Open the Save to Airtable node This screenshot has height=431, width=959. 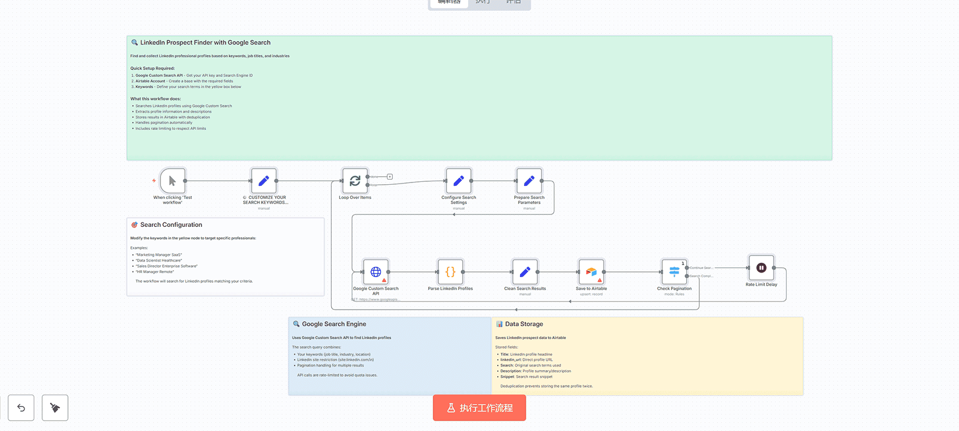tap(591, 273)
